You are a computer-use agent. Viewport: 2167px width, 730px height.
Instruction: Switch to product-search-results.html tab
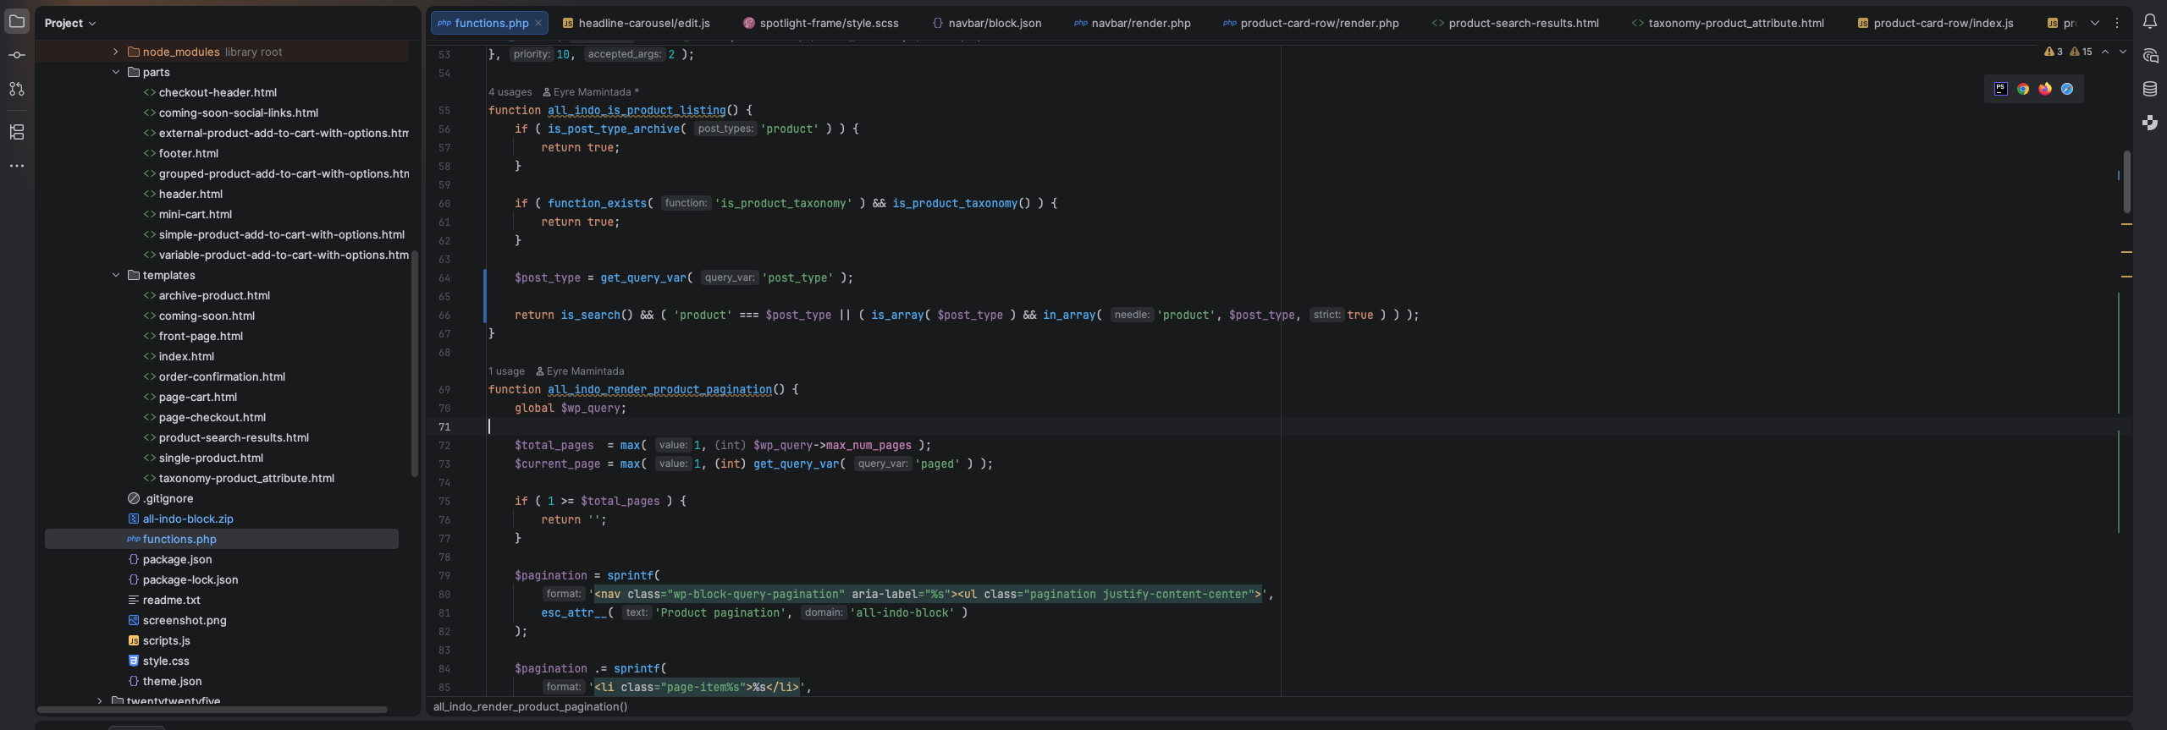tap(1516, 23)
